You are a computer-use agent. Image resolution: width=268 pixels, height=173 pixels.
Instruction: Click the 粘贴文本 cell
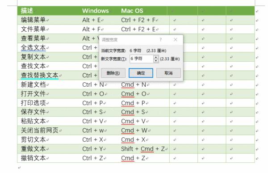click(33, 121)
